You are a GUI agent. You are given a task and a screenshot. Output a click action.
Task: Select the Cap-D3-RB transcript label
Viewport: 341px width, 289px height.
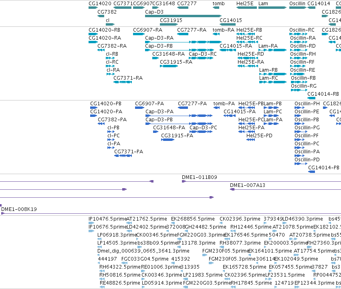[x=159, y=46]
